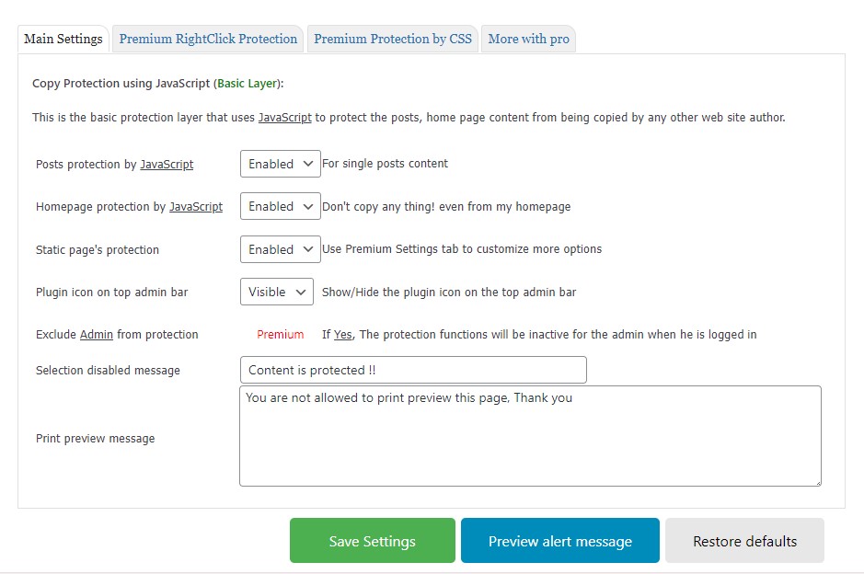Click the JavaScript link in Homepage protection label
The width and height of the screenshot is (864, 574).
196,207
